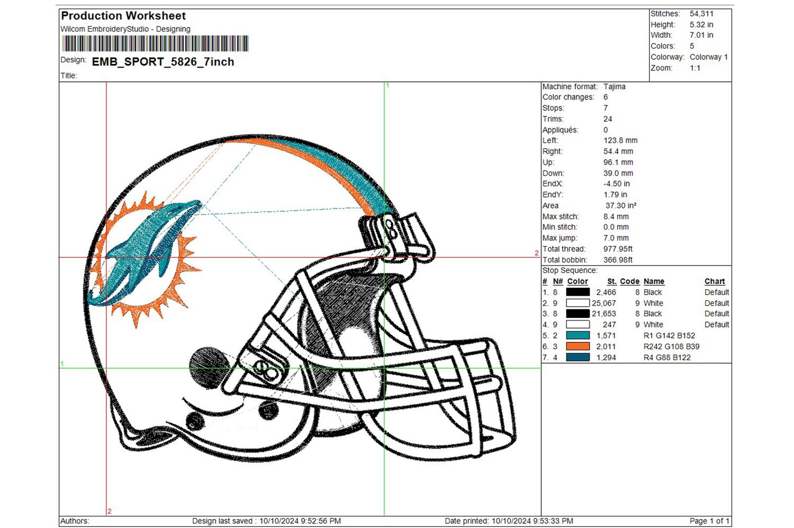Click the stitch count "2,011" in stop 6
Image resolution: width=794 pixels, height=528 pixels.
pos(606,347)
